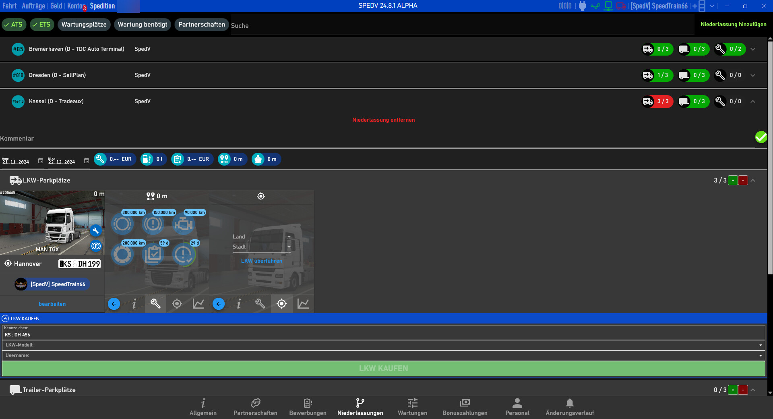
Task: Open the Personal section in the bottom bar
Action: [x=517, y=407]
